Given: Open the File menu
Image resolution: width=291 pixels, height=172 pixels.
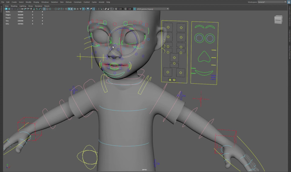Looking at the screenshot, I should pos(3,2).
